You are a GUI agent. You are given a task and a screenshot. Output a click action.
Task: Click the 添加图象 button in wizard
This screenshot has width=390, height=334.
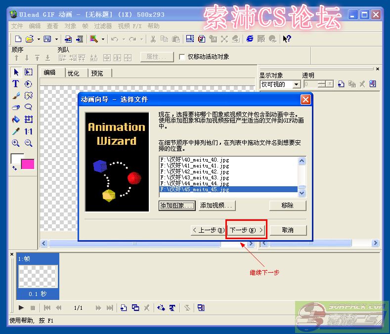point(177,206)
